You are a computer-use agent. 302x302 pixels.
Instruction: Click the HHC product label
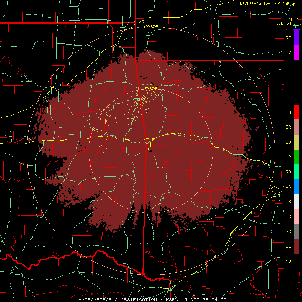pos(295,20)
